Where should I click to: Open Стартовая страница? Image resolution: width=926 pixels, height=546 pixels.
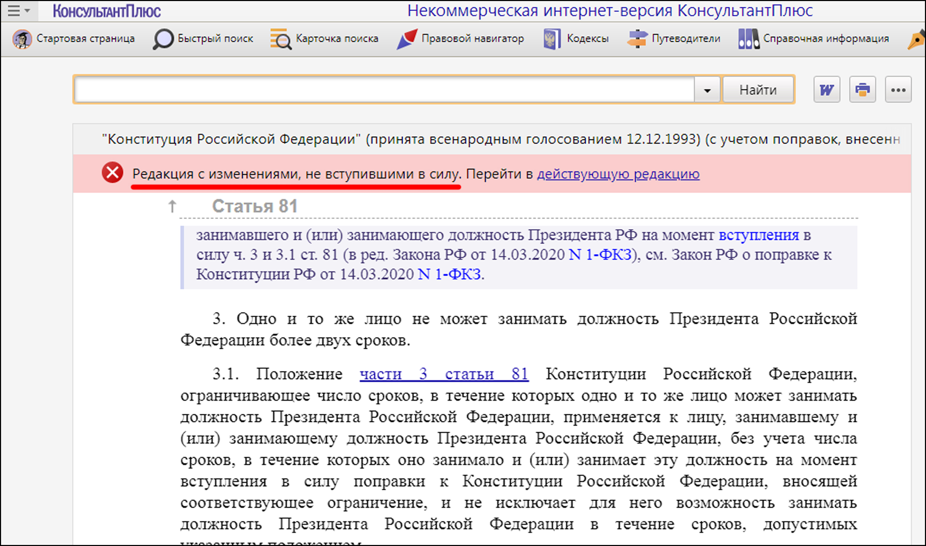(x=86, y=39)
